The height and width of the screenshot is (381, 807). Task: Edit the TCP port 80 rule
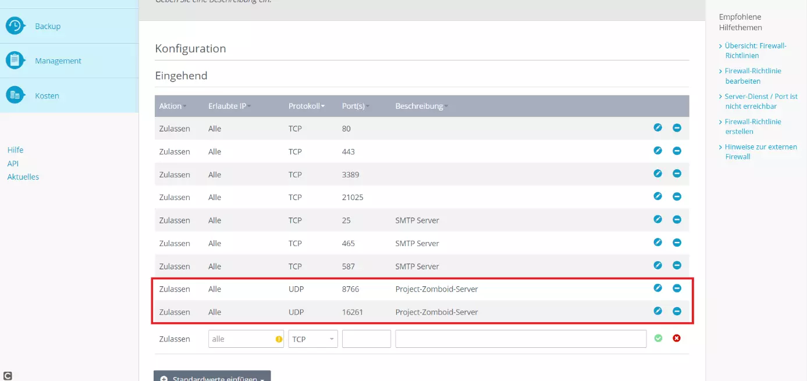[x=657, y=127]
